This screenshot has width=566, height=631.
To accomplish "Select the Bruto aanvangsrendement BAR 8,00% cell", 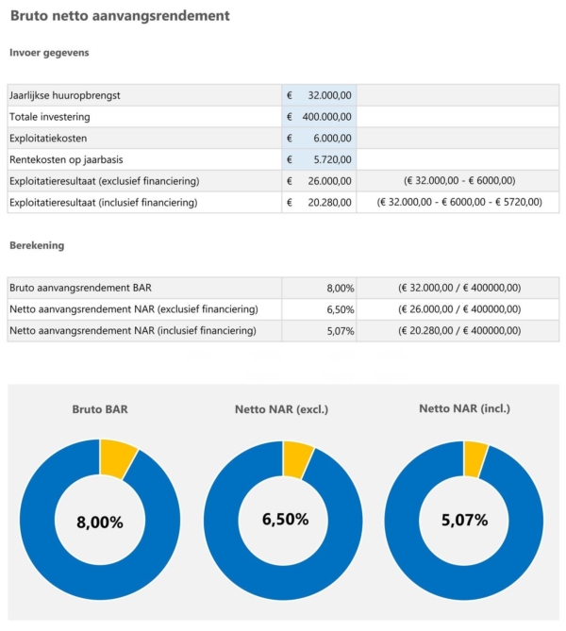I will (319, 289).
